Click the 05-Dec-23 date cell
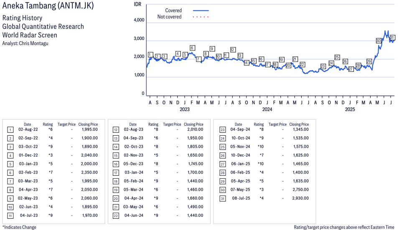Image resolution: width=399 pixels, height=230 pixels. [133, 164]
